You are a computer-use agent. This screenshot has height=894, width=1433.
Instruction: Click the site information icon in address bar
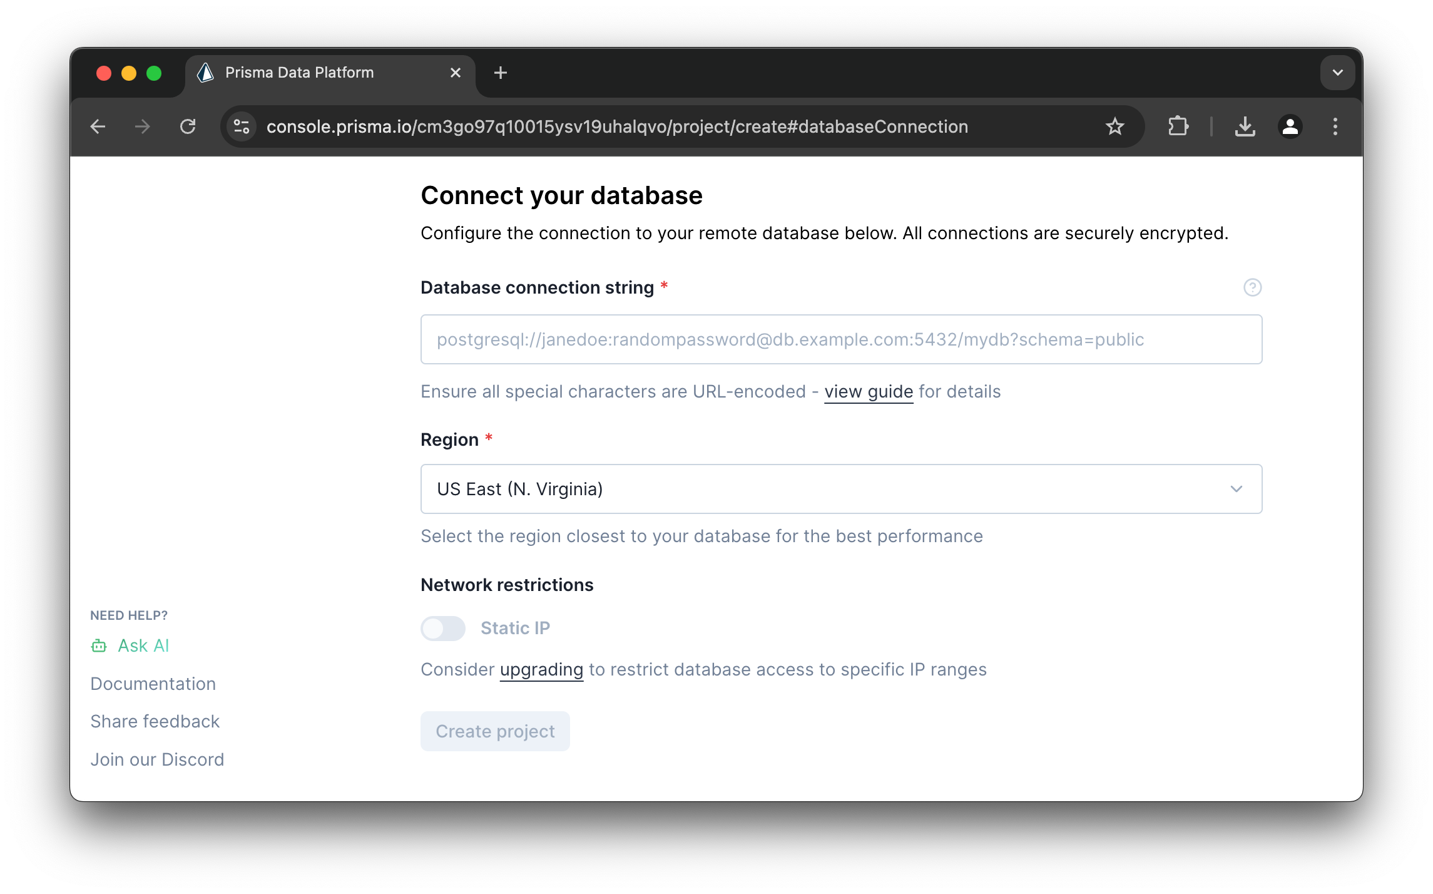click(242, 127)
